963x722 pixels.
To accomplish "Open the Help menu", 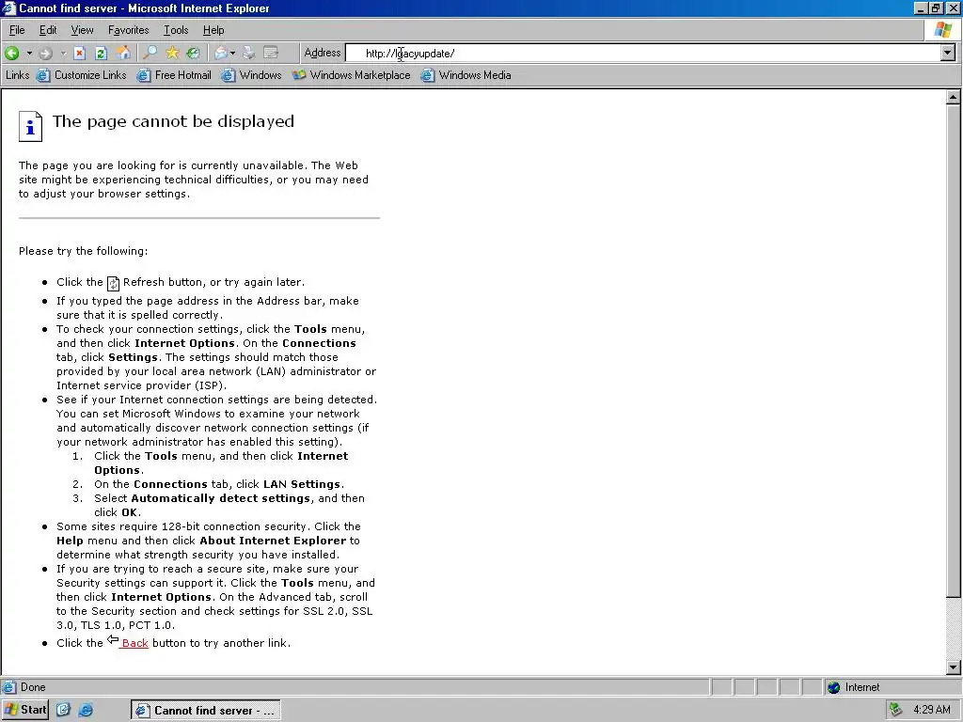I will pos(213,30).
